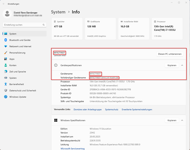Image resolution: width=190 pixels, height=150 pixels.
Task: Maximize the Einstellungen window
Action: coord(179,2)
